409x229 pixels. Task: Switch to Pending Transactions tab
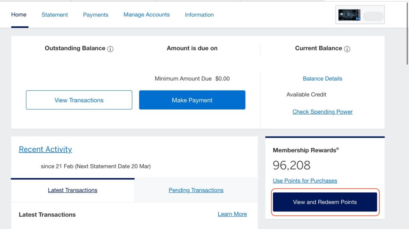point(196,190)
